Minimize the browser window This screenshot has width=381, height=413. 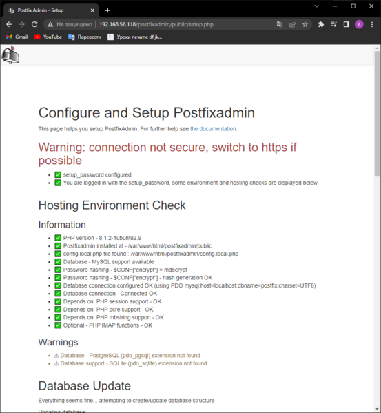(335, 6)
